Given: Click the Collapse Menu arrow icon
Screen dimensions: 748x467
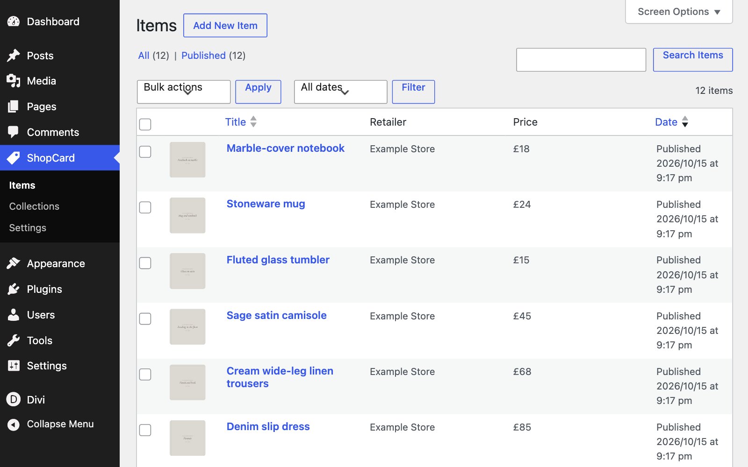Looking at the screenshot, I should (14, 425).
